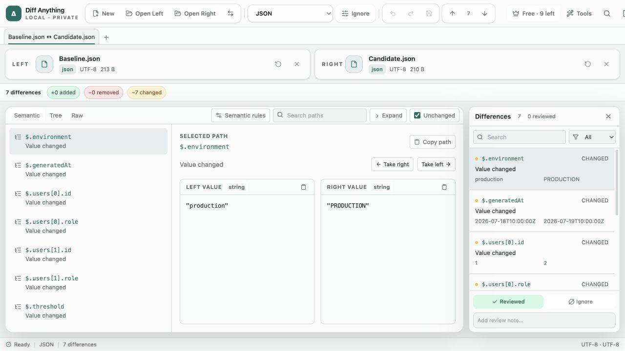Open the search magnifier in top toolbar
Image resolution: width=625 pixels, height=351 pixels.
click(x=607, y=14)
